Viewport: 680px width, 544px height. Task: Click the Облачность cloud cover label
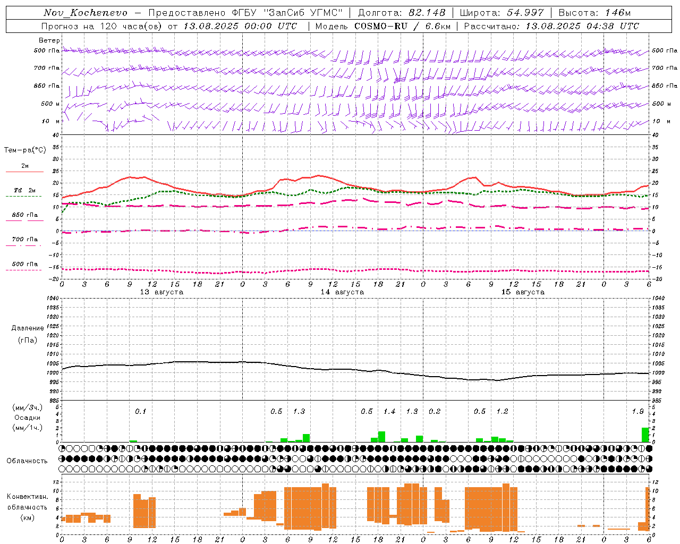point(27,461)
